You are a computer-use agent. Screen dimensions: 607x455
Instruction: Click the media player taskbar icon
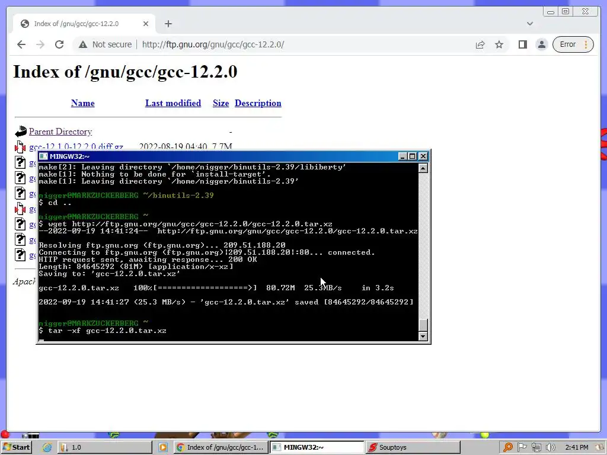click(x=163, y=447)
